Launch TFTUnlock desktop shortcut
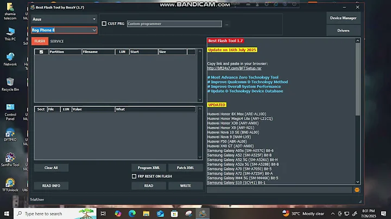Image resolution: width=391 pixels, height=219 pixels. click(x=10, y=185)
